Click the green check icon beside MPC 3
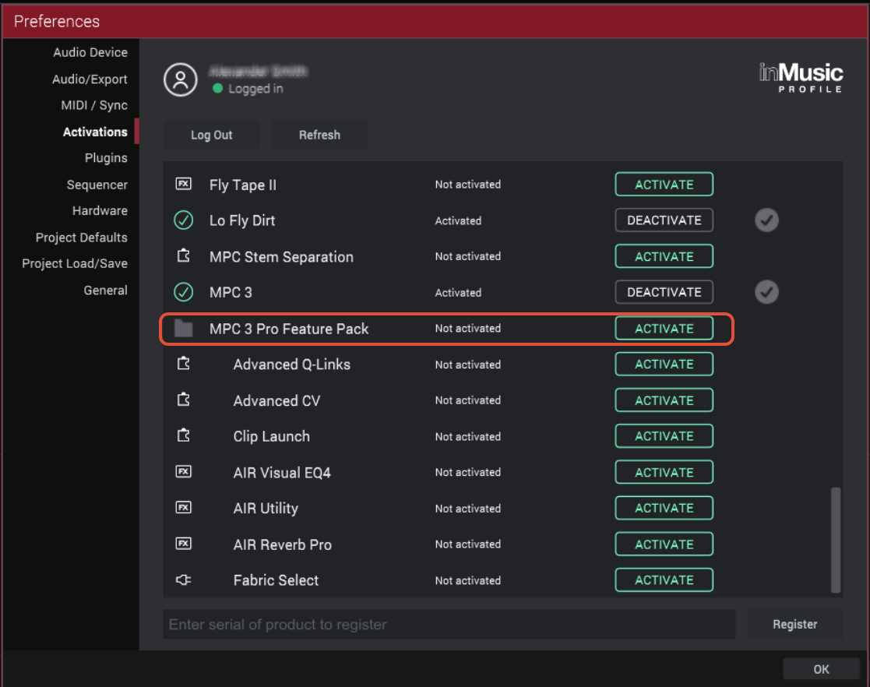The height and width of the screenshot is (687, 870). pos(184,292)
